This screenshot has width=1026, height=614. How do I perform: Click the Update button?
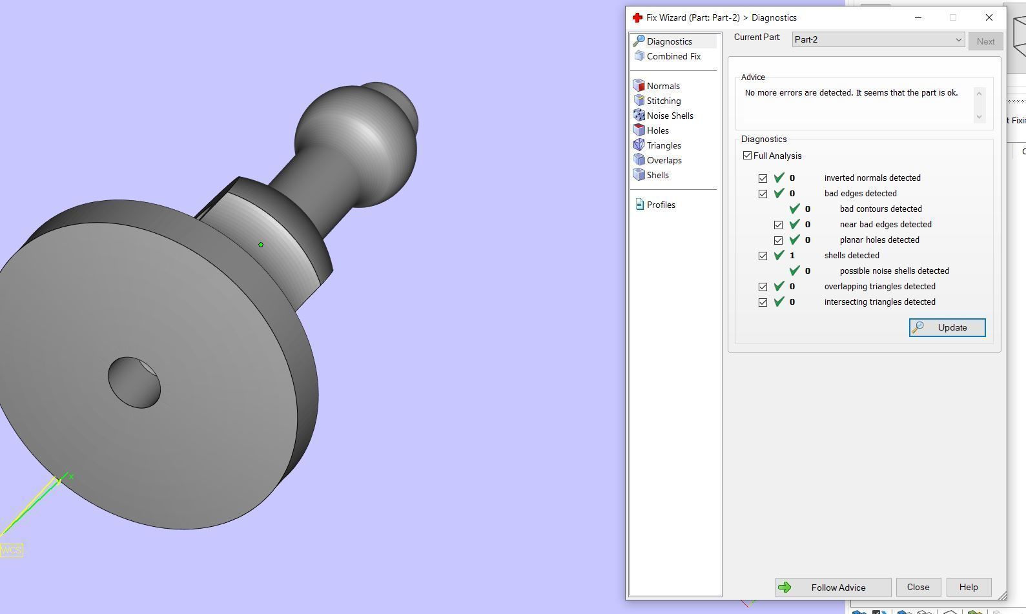tap(947, 327)
